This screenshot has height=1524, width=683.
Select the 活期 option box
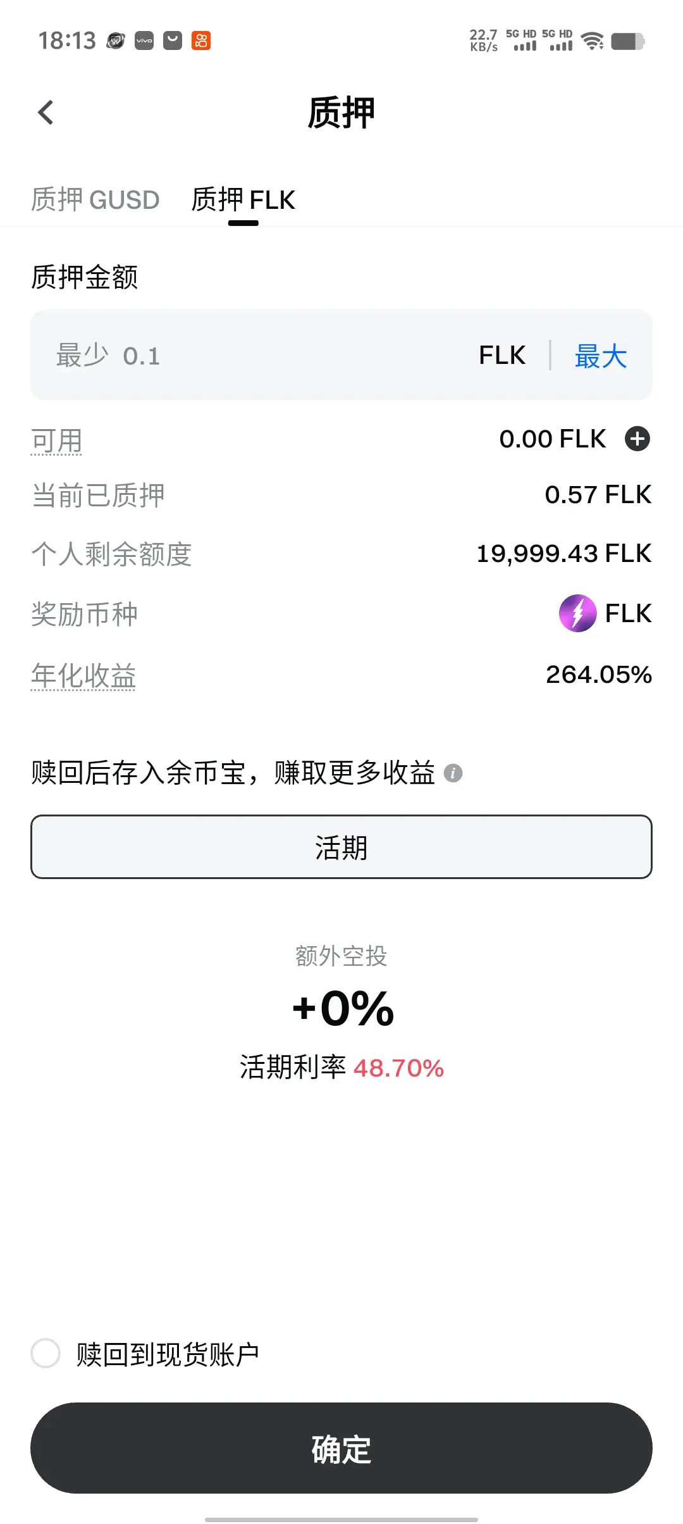[341, 847]
